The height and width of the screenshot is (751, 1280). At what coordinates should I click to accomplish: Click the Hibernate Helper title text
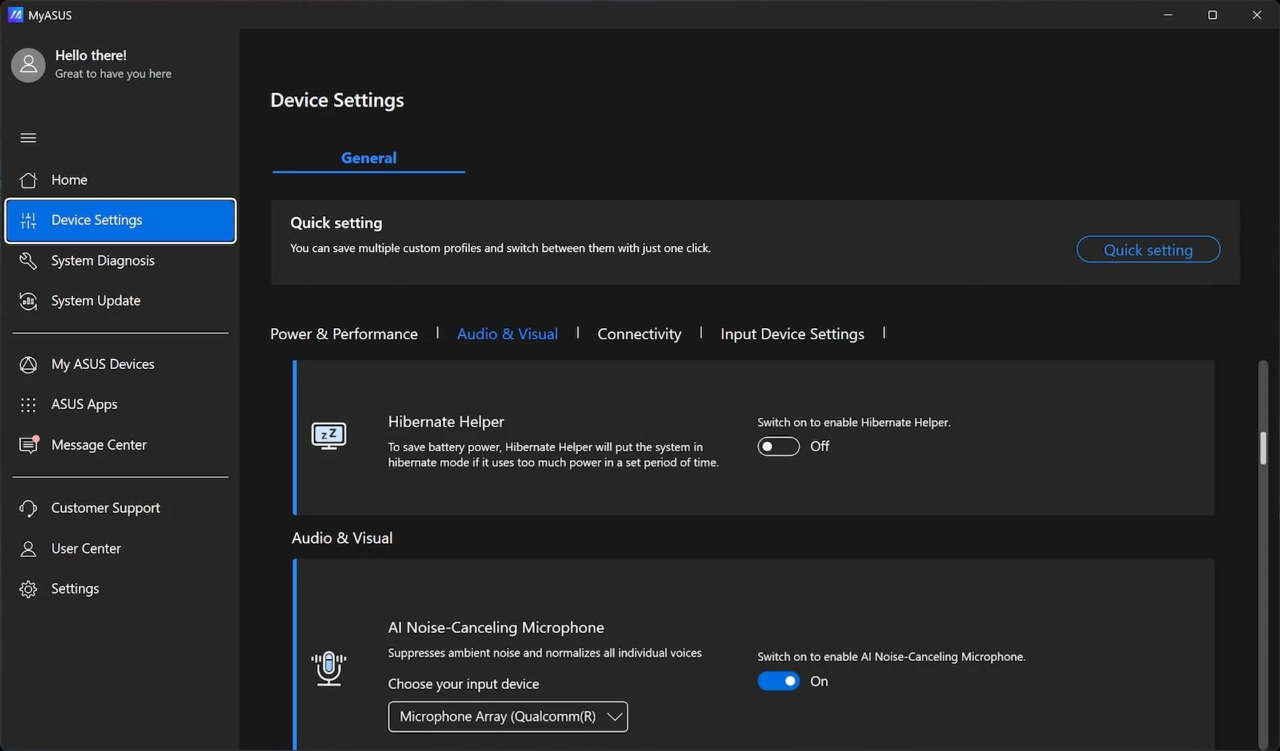446,422
